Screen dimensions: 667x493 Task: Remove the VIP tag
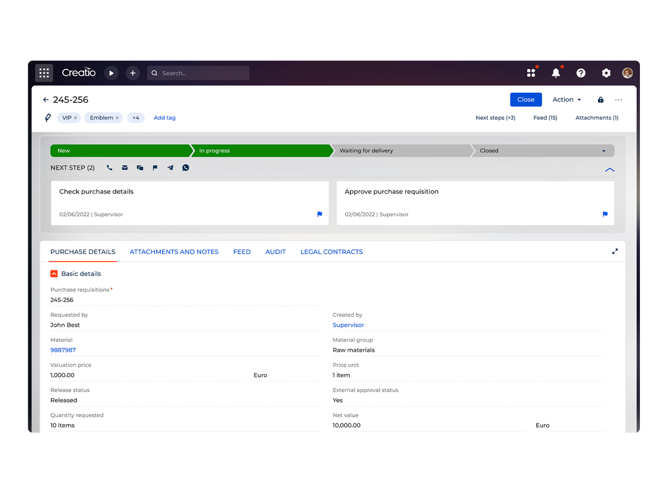pyautogui.click(x=76, y=118)
